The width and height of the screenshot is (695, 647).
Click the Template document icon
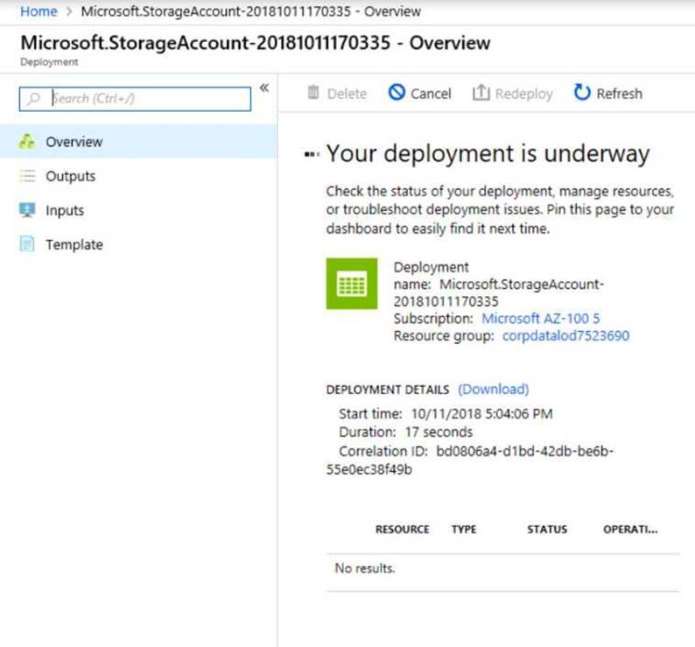[27, 244]
